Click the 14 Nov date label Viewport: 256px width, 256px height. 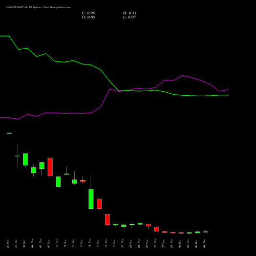coord(90,243)
